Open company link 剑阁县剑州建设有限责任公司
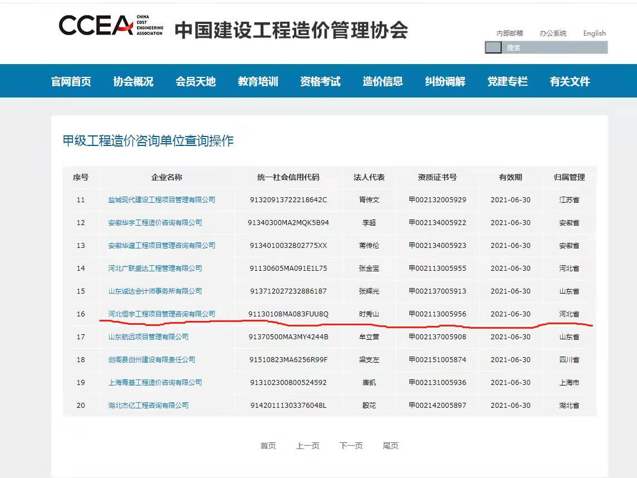The height and width of the screenshot is (478, 637). (x=151, y=359)
